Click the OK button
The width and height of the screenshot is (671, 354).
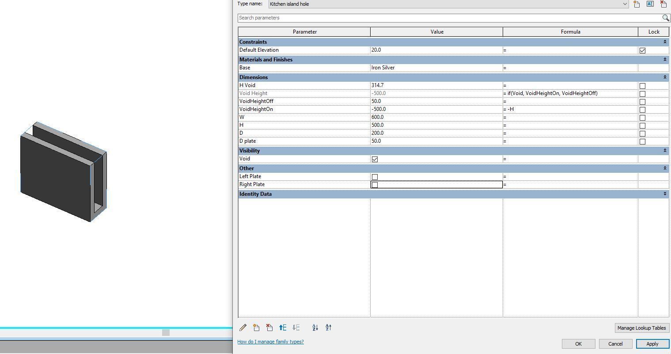pyautogui.click(x=578, y=344)
